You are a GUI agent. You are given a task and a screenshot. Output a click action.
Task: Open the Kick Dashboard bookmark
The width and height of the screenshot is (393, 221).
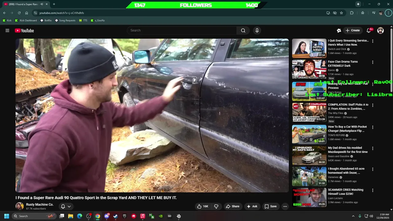[x=26, y=21]
